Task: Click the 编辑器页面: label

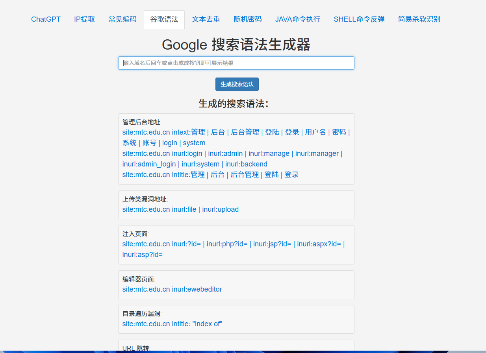Action: tap(139, 279)
